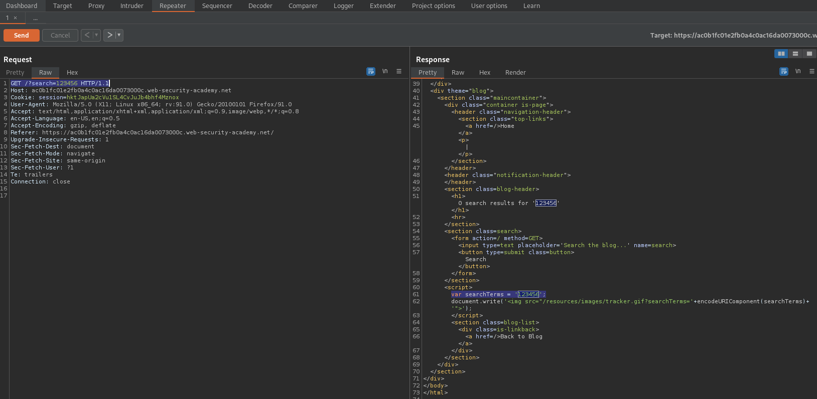Click the Connection: close header line
The width and height of the screenshot is (817, 399).
coord(41,181)
